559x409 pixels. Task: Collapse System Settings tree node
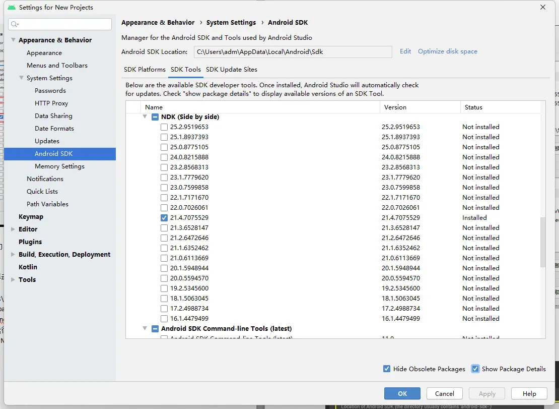click(21, 78)
